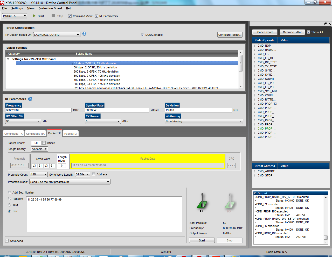Check Add Seq. Number
Screen dimensions: 332x257
[x=9, y=192]
